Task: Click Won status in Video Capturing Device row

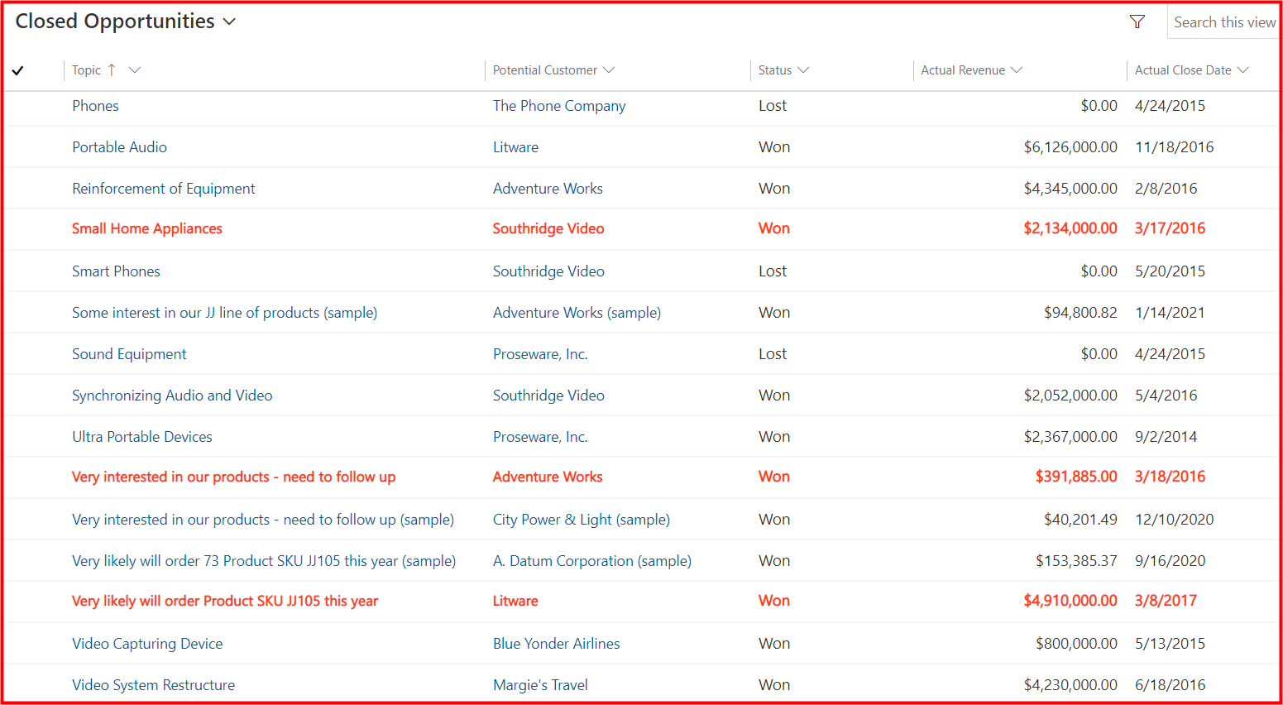Action: point(774,644)
